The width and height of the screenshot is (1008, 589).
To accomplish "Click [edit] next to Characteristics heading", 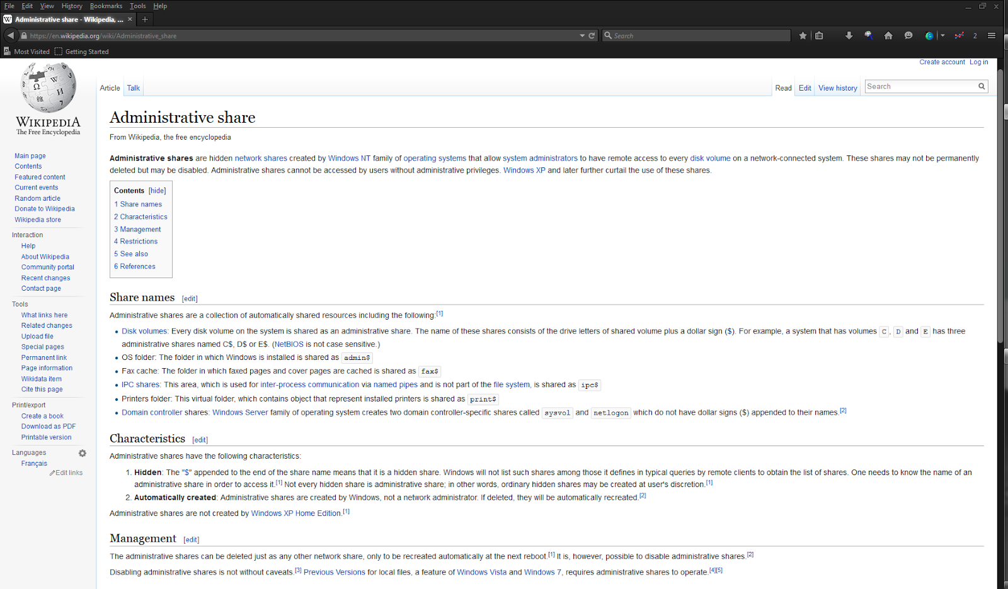I will (x=200, y=440).
